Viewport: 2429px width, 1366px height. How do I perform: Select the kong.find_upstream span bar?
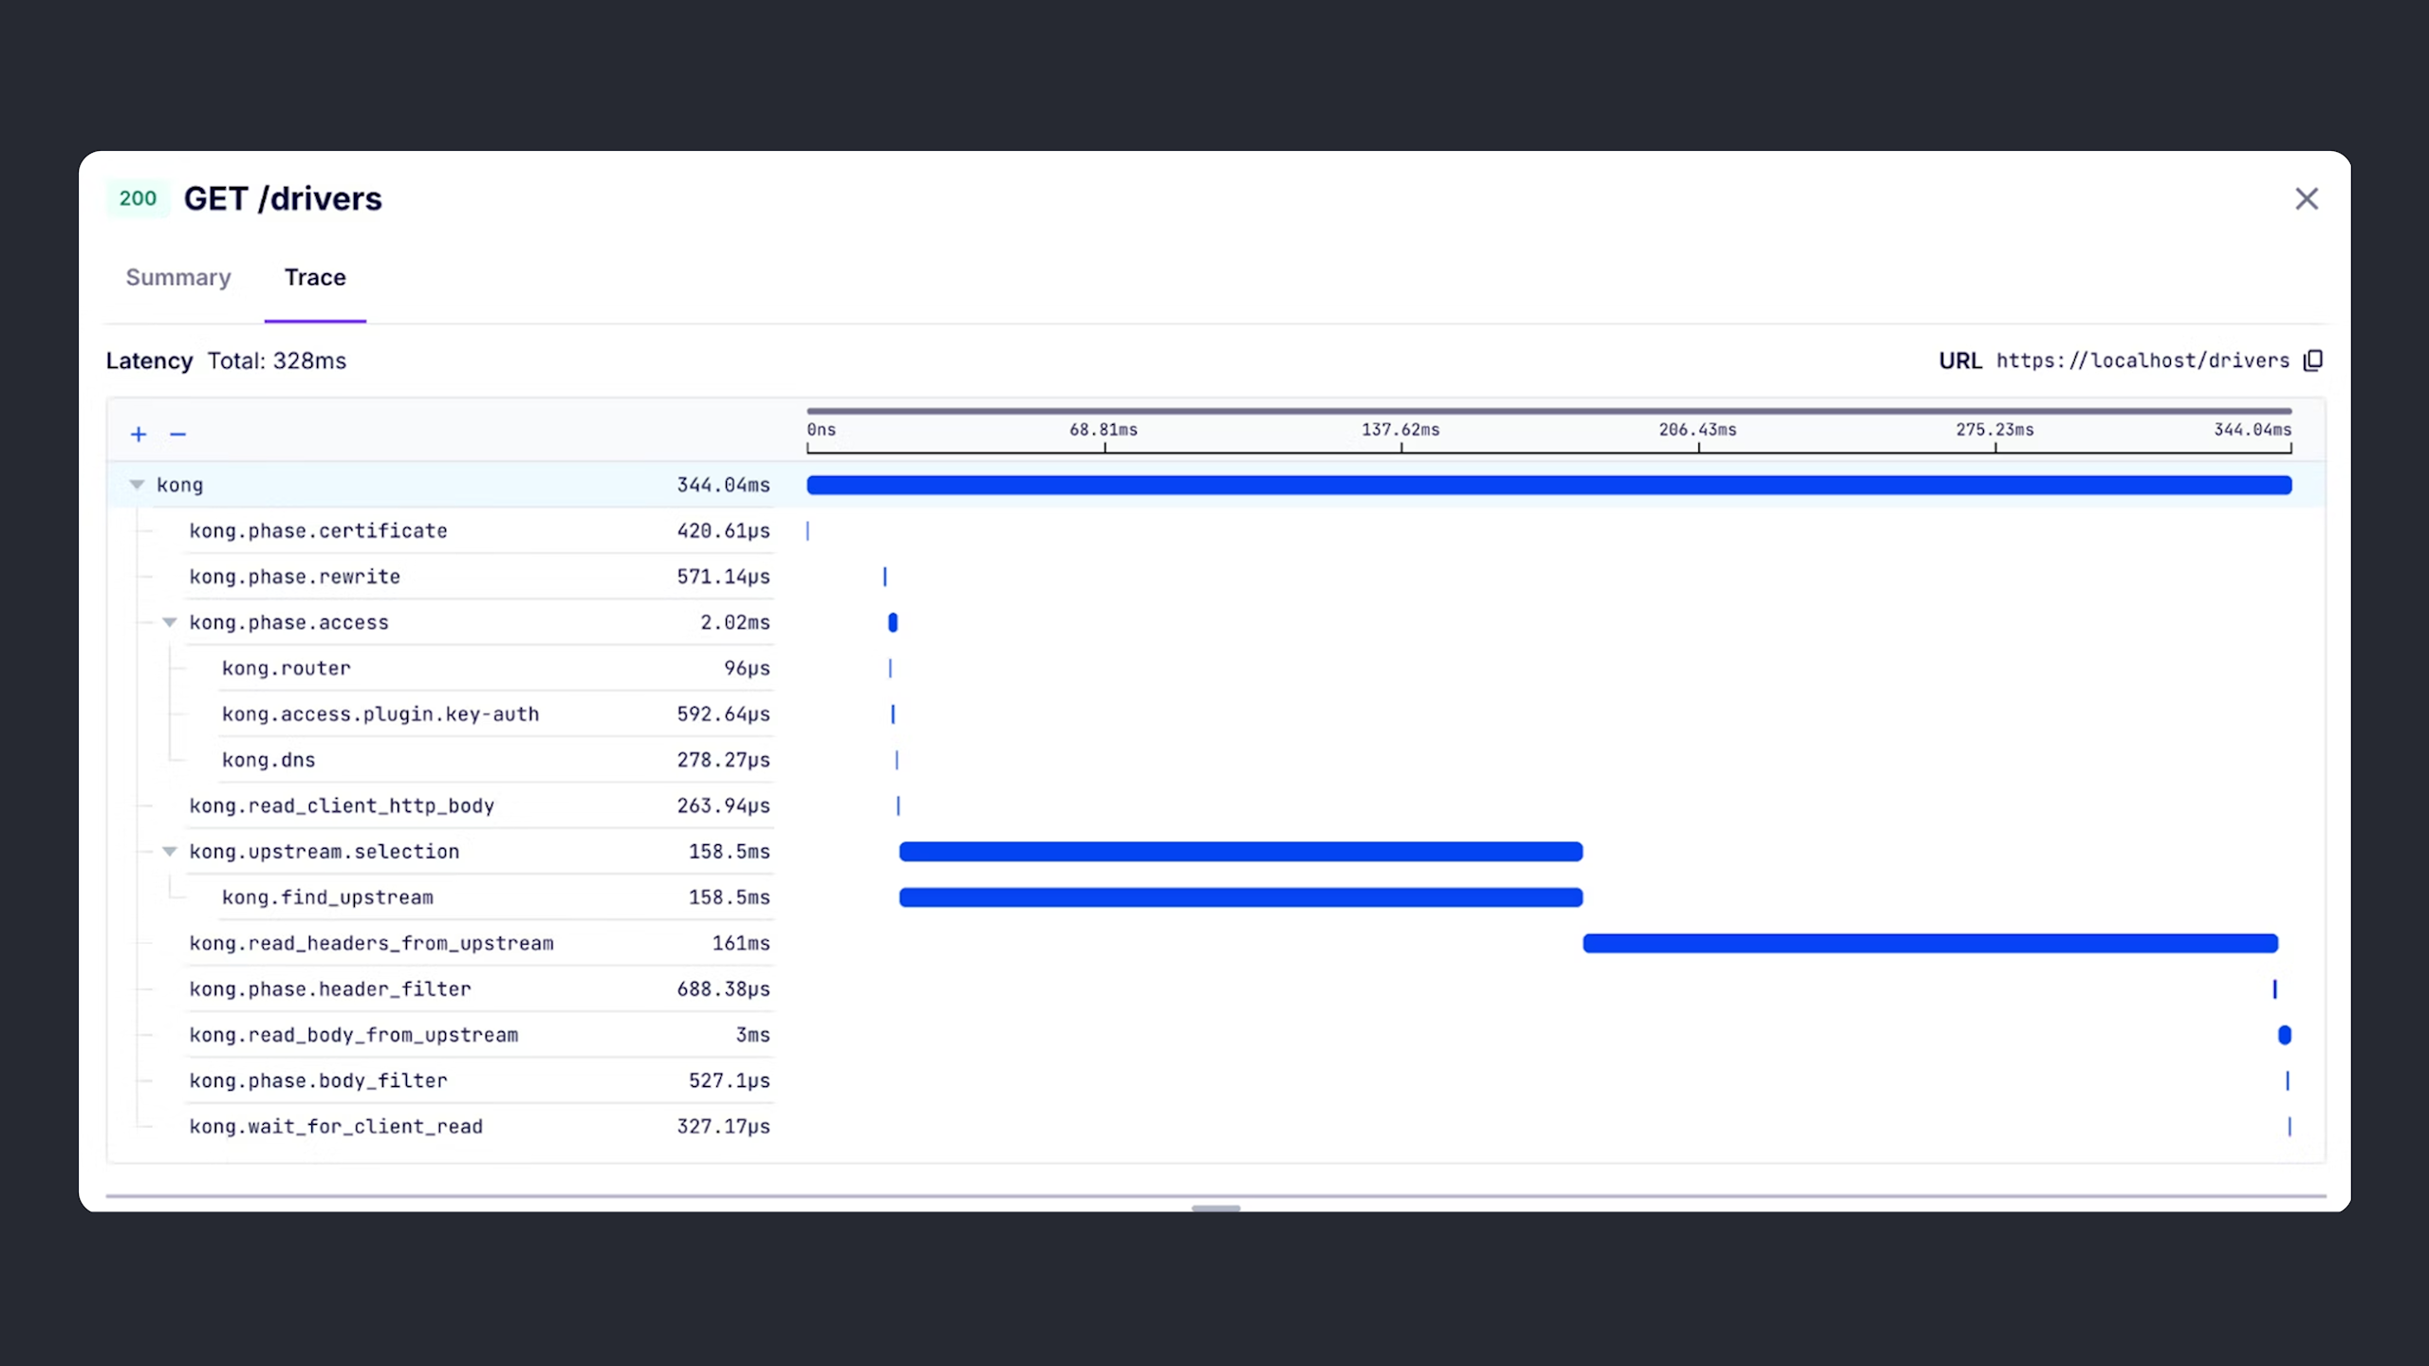point(1240,897)
